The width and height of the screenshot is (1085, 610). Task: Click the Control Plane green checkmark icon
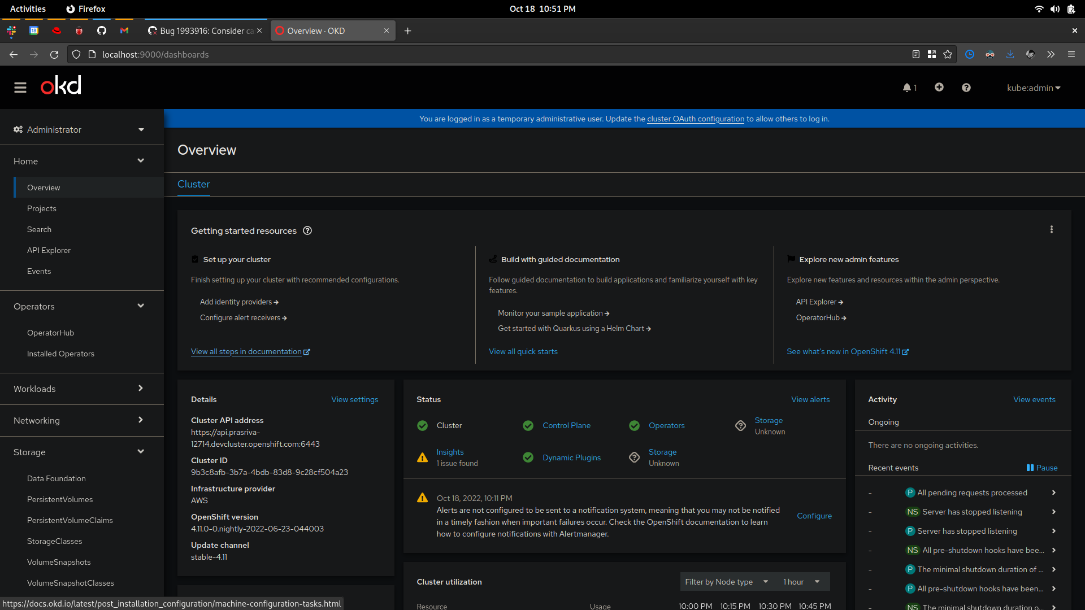528,425
